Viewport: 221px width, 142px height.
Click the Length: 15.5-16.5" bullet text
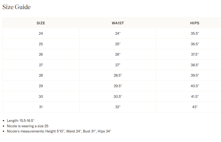(21, 121)
